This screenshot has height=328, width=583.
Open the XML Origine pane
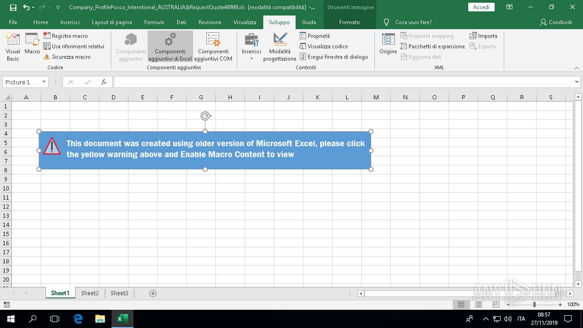tap(388, 44)
